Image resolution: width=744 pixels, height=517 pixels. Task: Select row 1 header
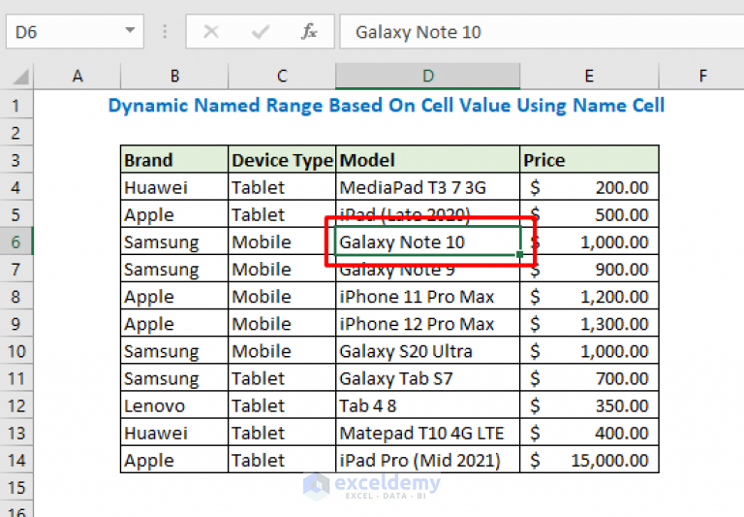coord(16,105)
